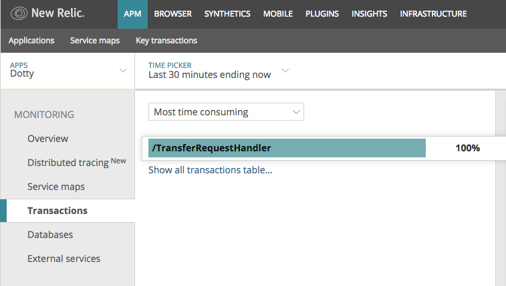Click Show all transactions table link
Screen dimensions: 506x286
211,170
